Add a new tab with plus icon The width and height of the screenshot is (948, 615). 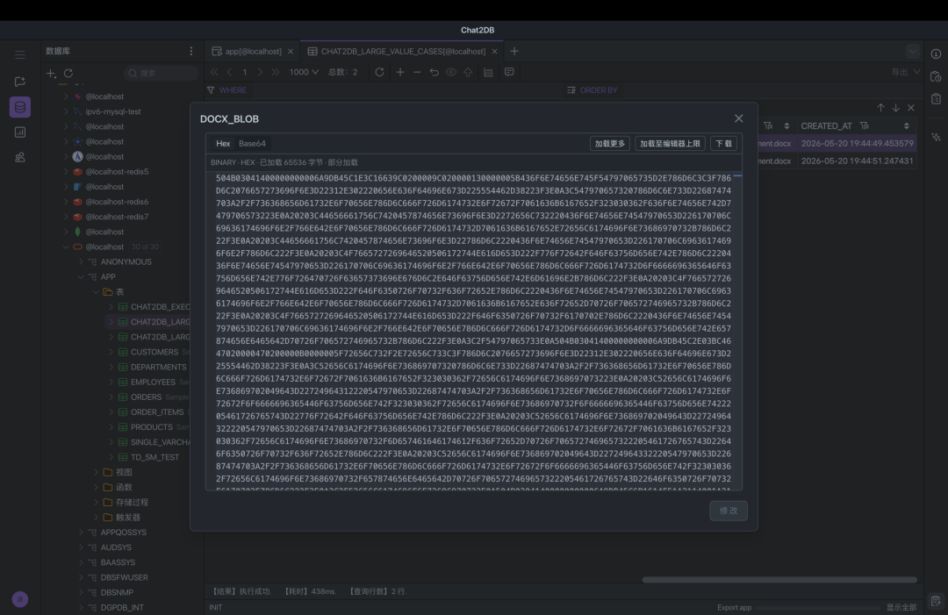(x=514, y=52)
